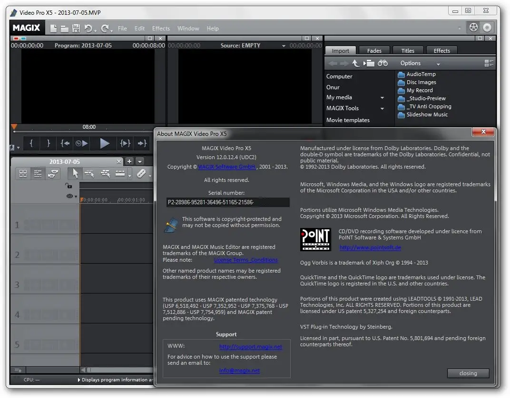510x398 pixels.
Task: Open the movie list dropdown beside the plus
Action: pos(140,161)
